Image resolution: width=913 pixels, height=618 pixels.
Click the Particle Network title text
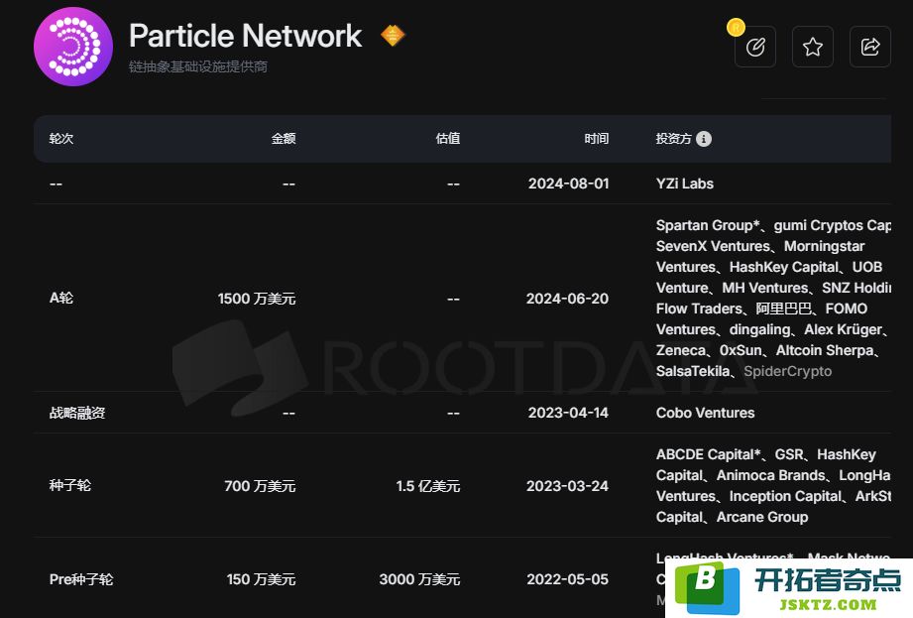click(245, 36)
